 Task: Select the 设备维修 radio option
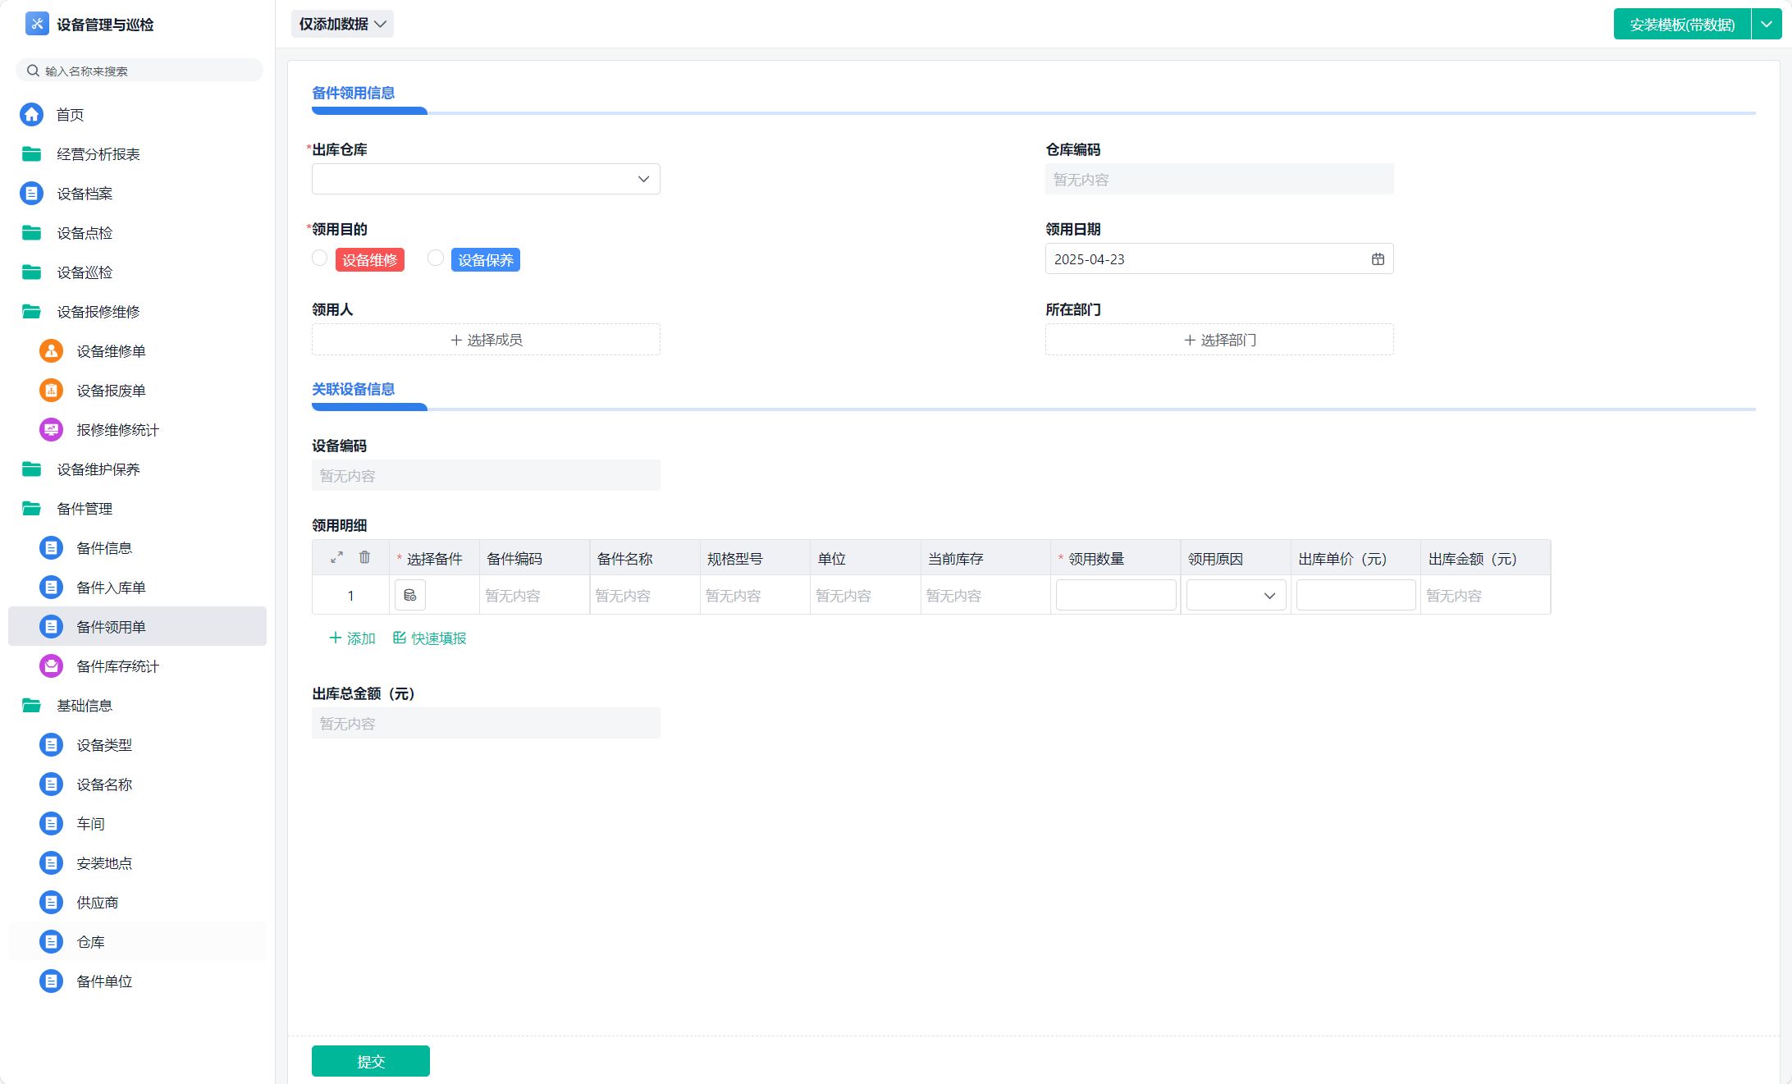click(x=320, y=258)
